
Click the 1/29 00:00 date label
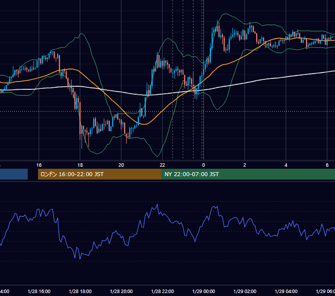pos(203,292)
